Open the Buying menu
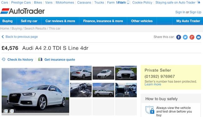Image resolution: width=203 pixels, height=117 pixels. click(x=7, y=21)
